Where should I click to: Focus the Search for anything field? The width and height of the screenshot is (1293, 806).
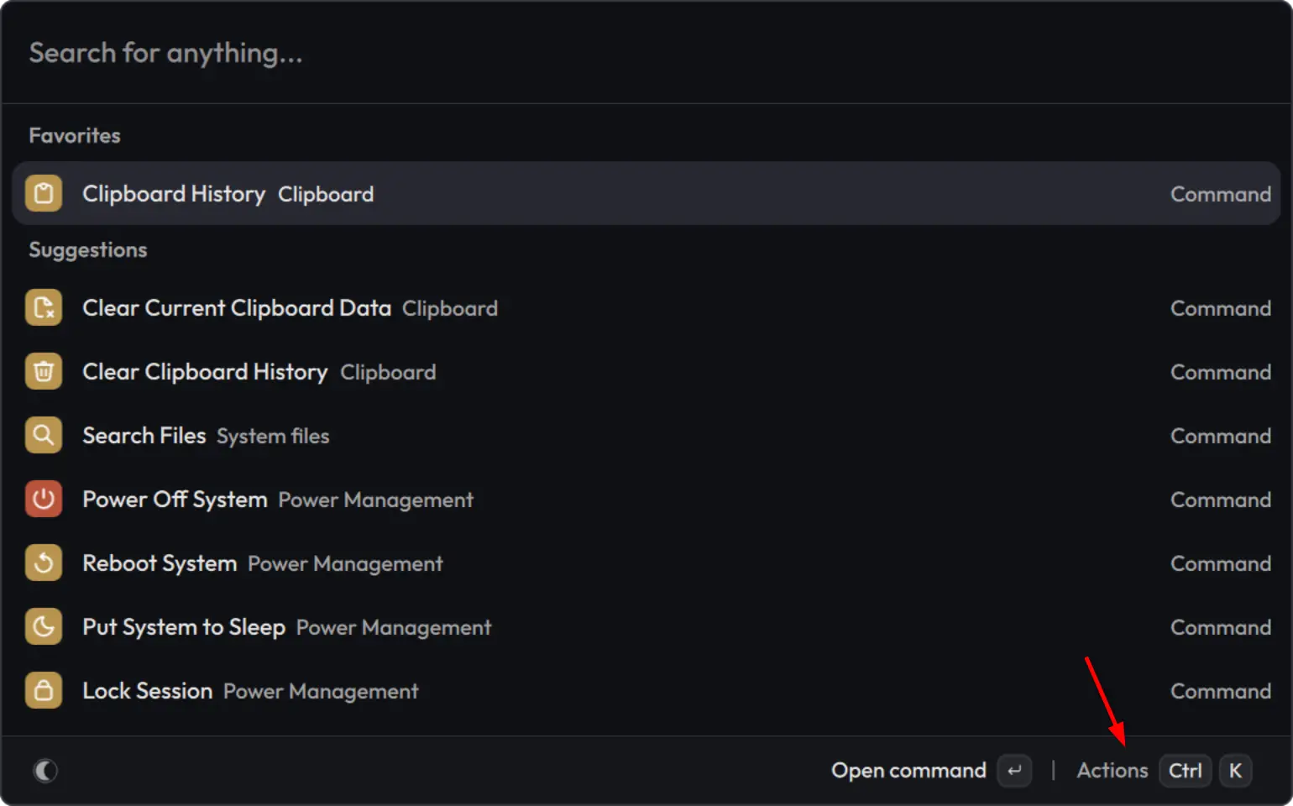coord(646,53)
